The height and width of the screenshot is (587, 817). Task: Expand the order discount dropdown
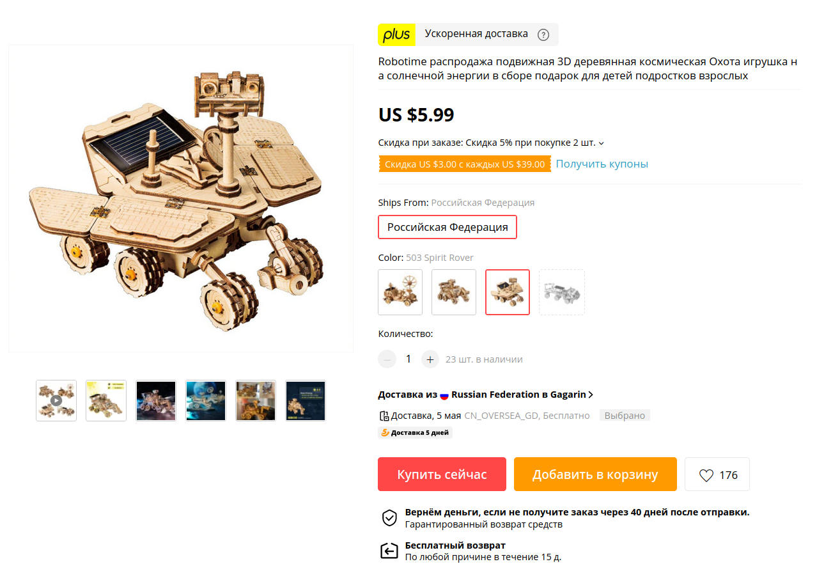click(x=601, y=143)
